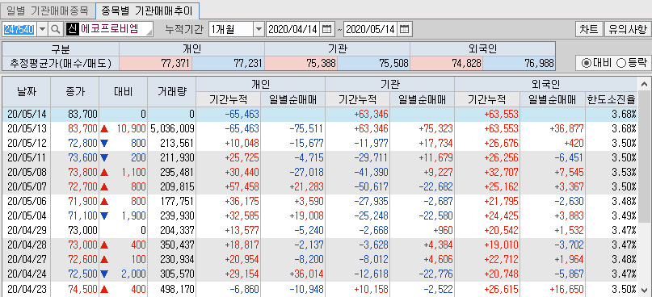This screenshot has width=652, height=297.
Task: Click the 거래량 column header
Action: (x=171, y=92)
